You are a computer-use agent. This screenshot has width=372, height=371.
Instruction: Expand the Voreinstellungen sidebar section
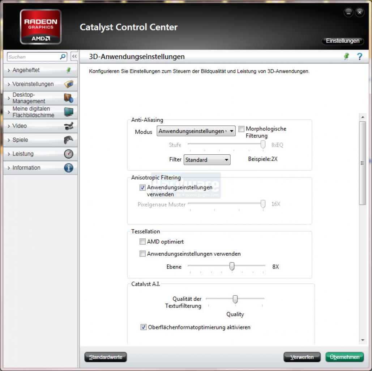(40, 84)
